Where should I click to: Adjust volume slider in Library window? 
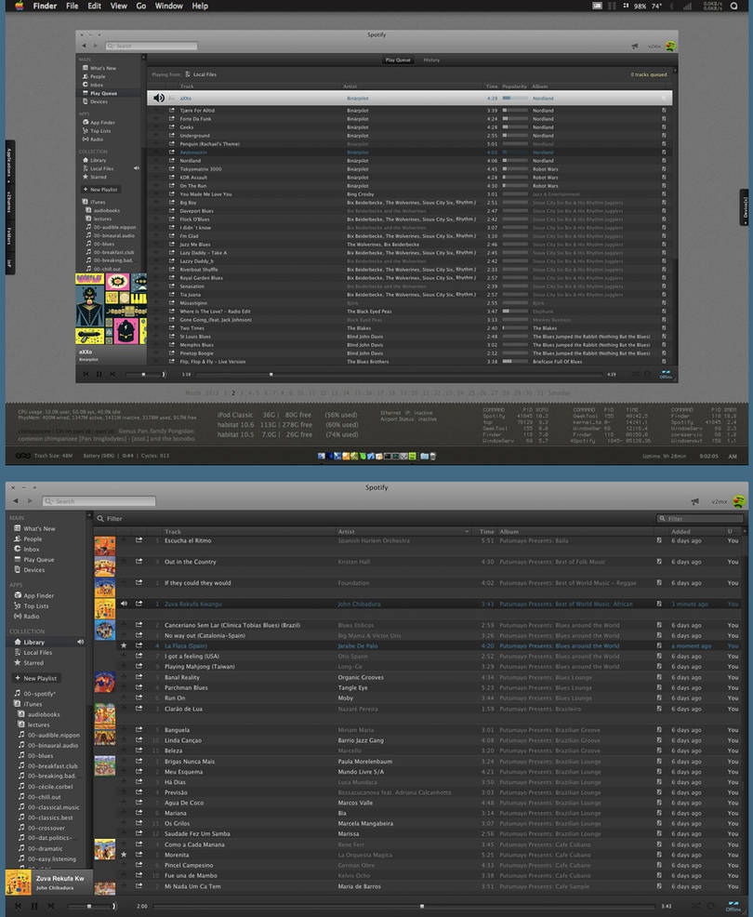pos(89,906)
